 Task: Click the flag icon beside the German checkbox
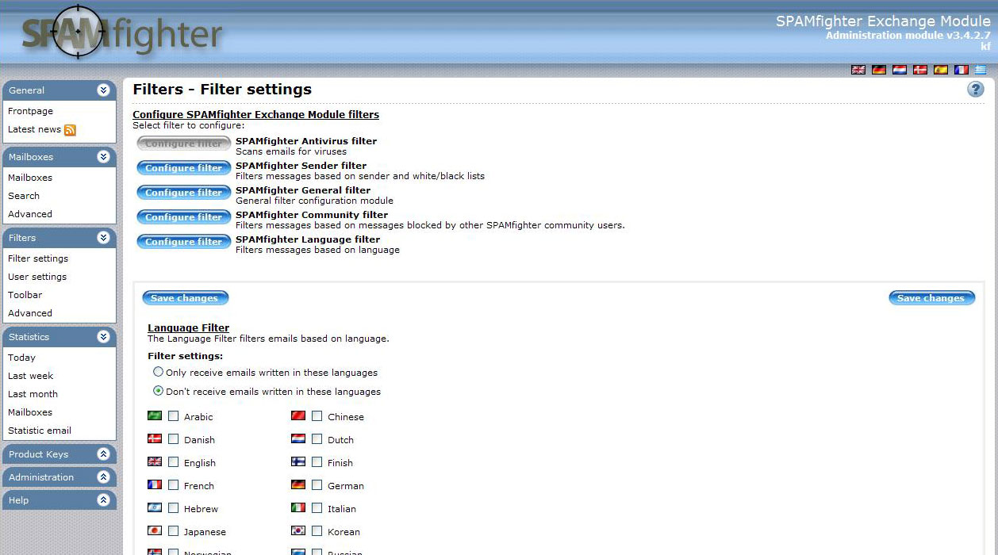click(298, 485)
